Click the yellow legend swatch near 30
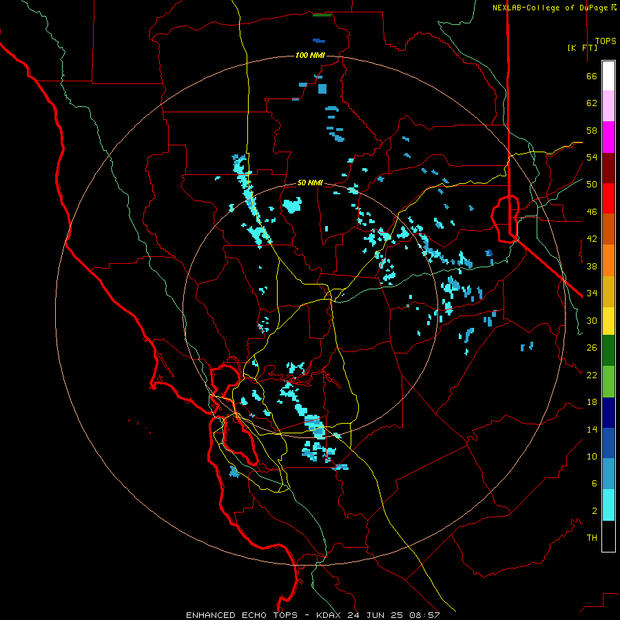620x620 pixels. (x=608, y=321)
